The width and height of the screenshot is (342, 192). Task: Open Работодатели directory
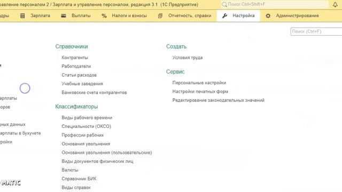pyautogui.click(x=76, y=66)
